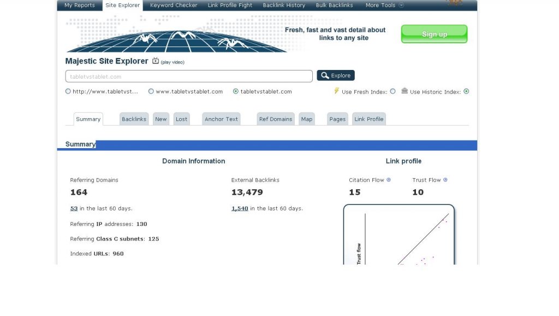Open Bulk Backlinks tool
Viewport: 559px width, 316px height.
pos(335,5)
